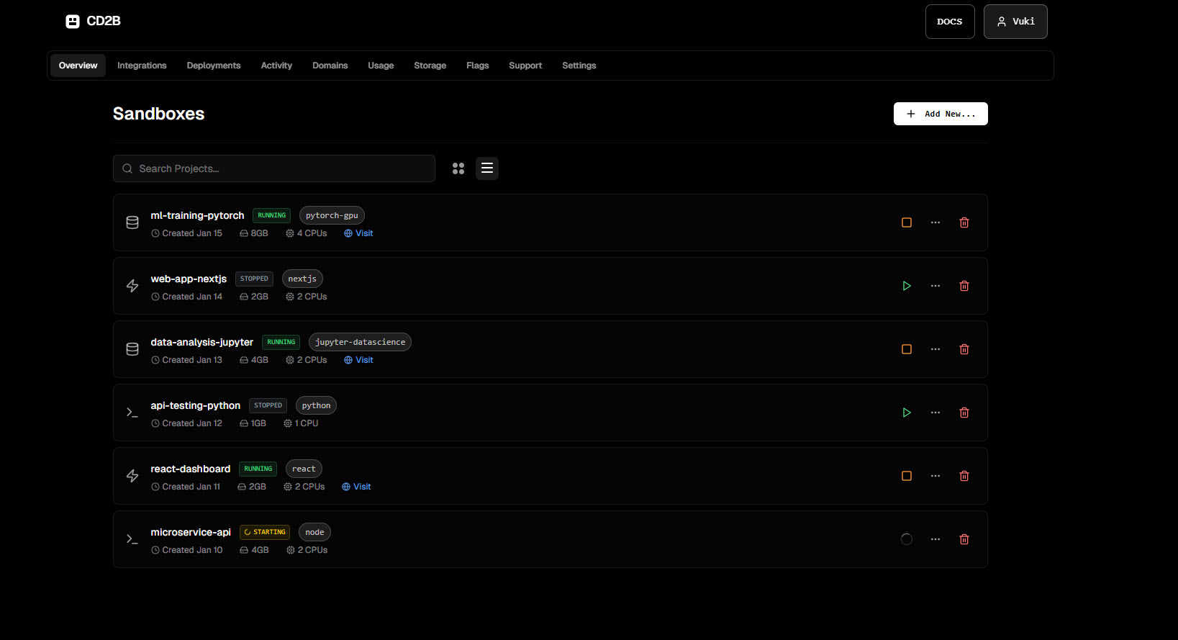Click the nextjs template tag
Screen dimensions: 1178x640
(x=302, y=279)
